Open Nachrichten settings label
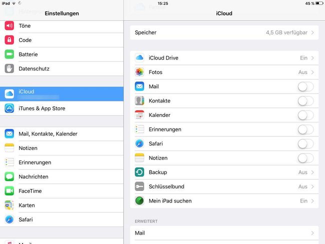The width and height of the screenshot is (325, 244). [33, 176]
